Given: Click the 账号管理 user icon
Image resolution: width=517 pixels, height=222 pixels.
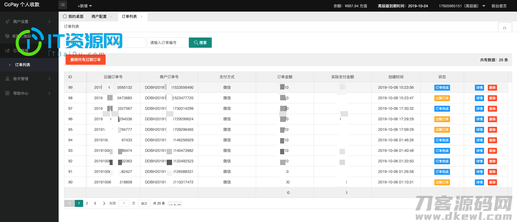Looking at the screenshot, I should pyautogui.click(x=7, y=78).
